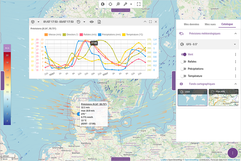This screenshot has width=241, height=161.
Task: Switch to the Mes données tab
Action: tap(191, 24)
